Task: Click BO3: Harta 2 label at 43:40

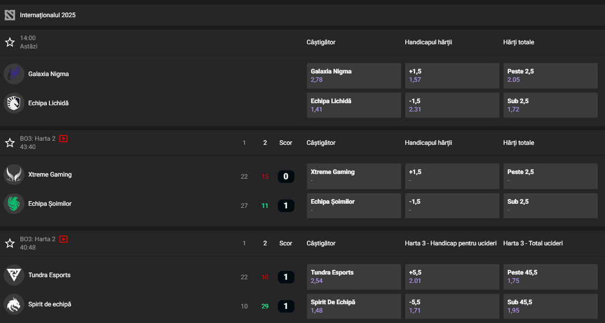Action: click(38, 139)
